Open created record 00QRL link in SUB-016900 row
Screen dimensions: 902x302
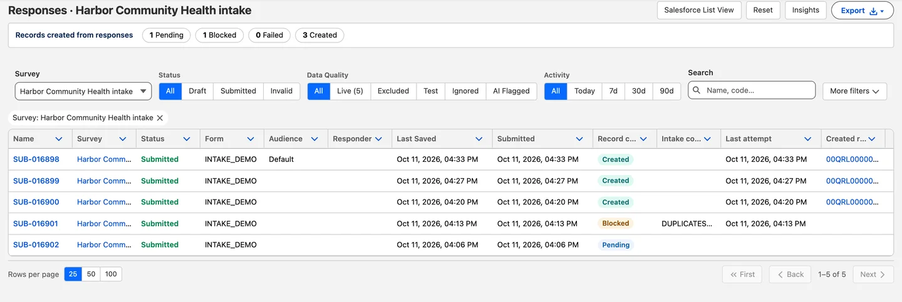pyautogui.click(x=853, y=202)
